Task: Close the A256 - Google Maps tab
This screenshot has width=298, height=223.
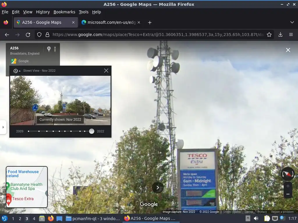Action: (x=73, y=22)
